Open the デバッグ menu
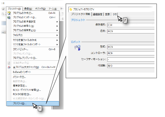 point(40,9)
